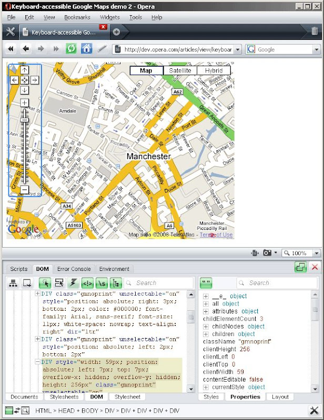Go back to the previous page
The image size is (324, 420).
pos(26,49)
